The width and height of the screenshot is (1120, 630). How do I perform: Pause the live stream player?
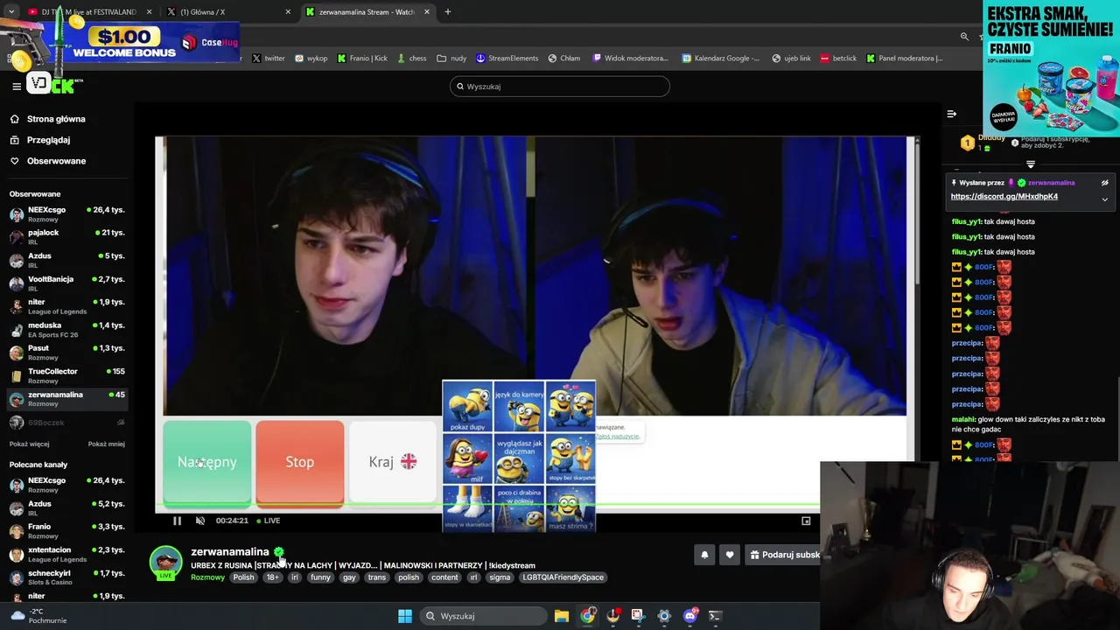(177, 521)
